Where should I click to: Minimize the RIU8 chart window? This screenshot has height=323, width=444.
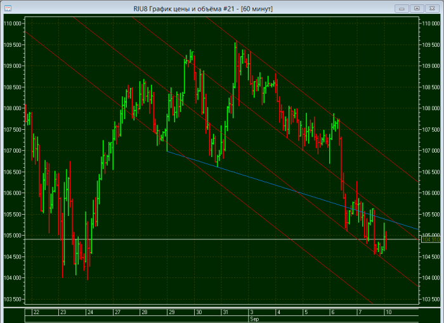click(x=402, y=8)
